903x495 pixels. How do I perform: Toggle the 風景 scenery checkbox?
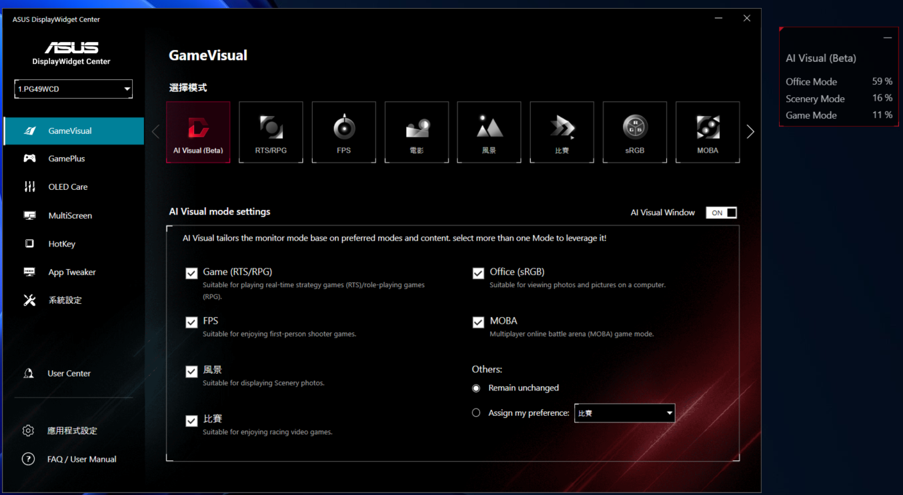[x=191, y=371]
